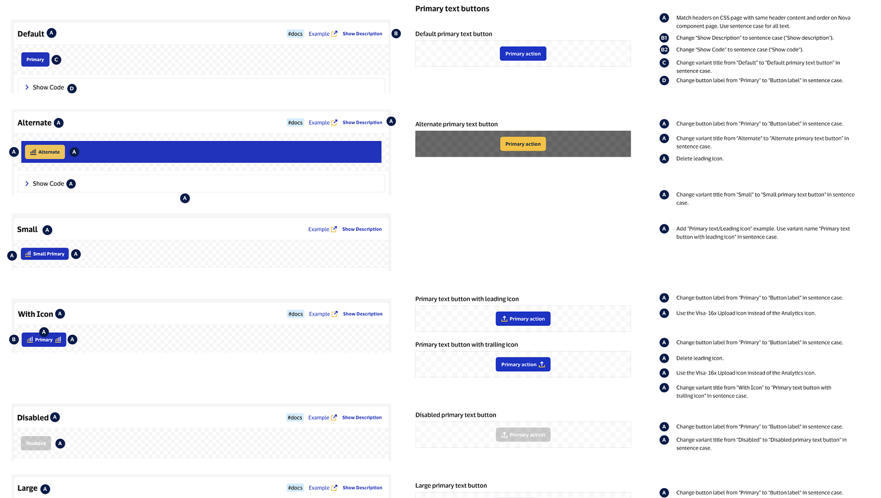Click Show Code label in Default section
This screenshot has height=498, width=881.
click(x=48, y=87)
